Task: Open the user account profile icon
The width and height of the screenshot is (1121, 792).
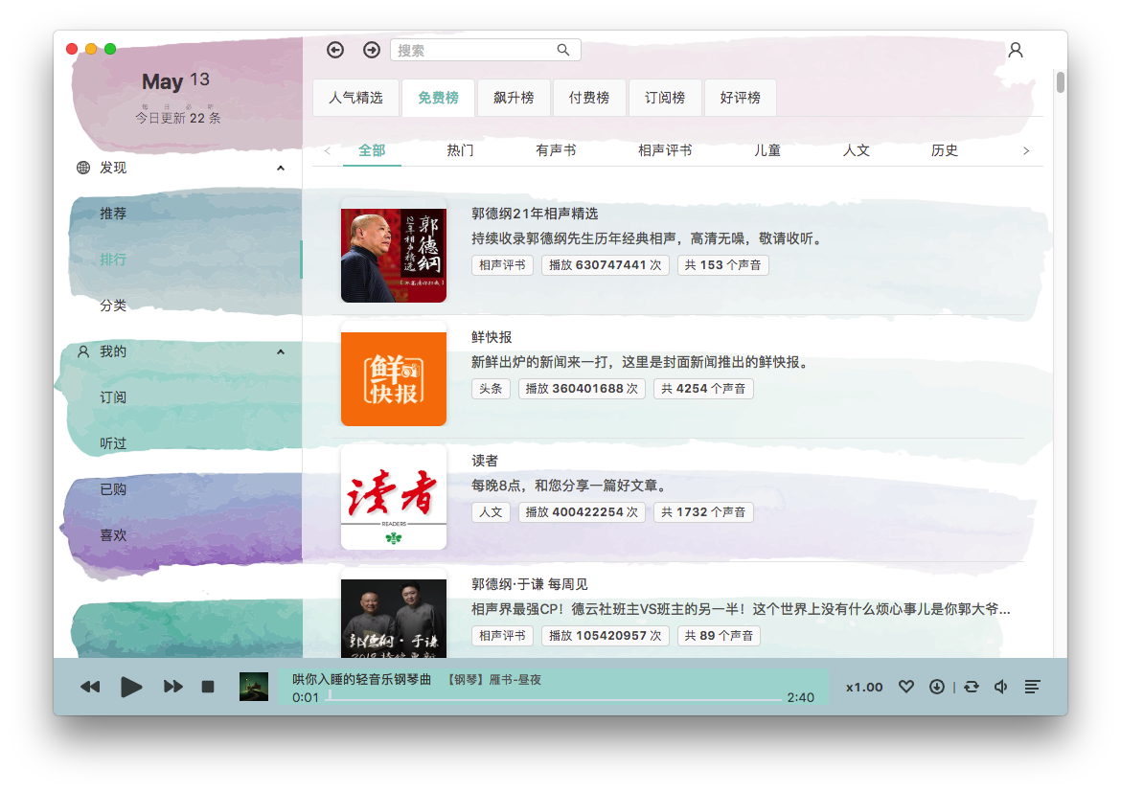Action: tap(1016, 50)
